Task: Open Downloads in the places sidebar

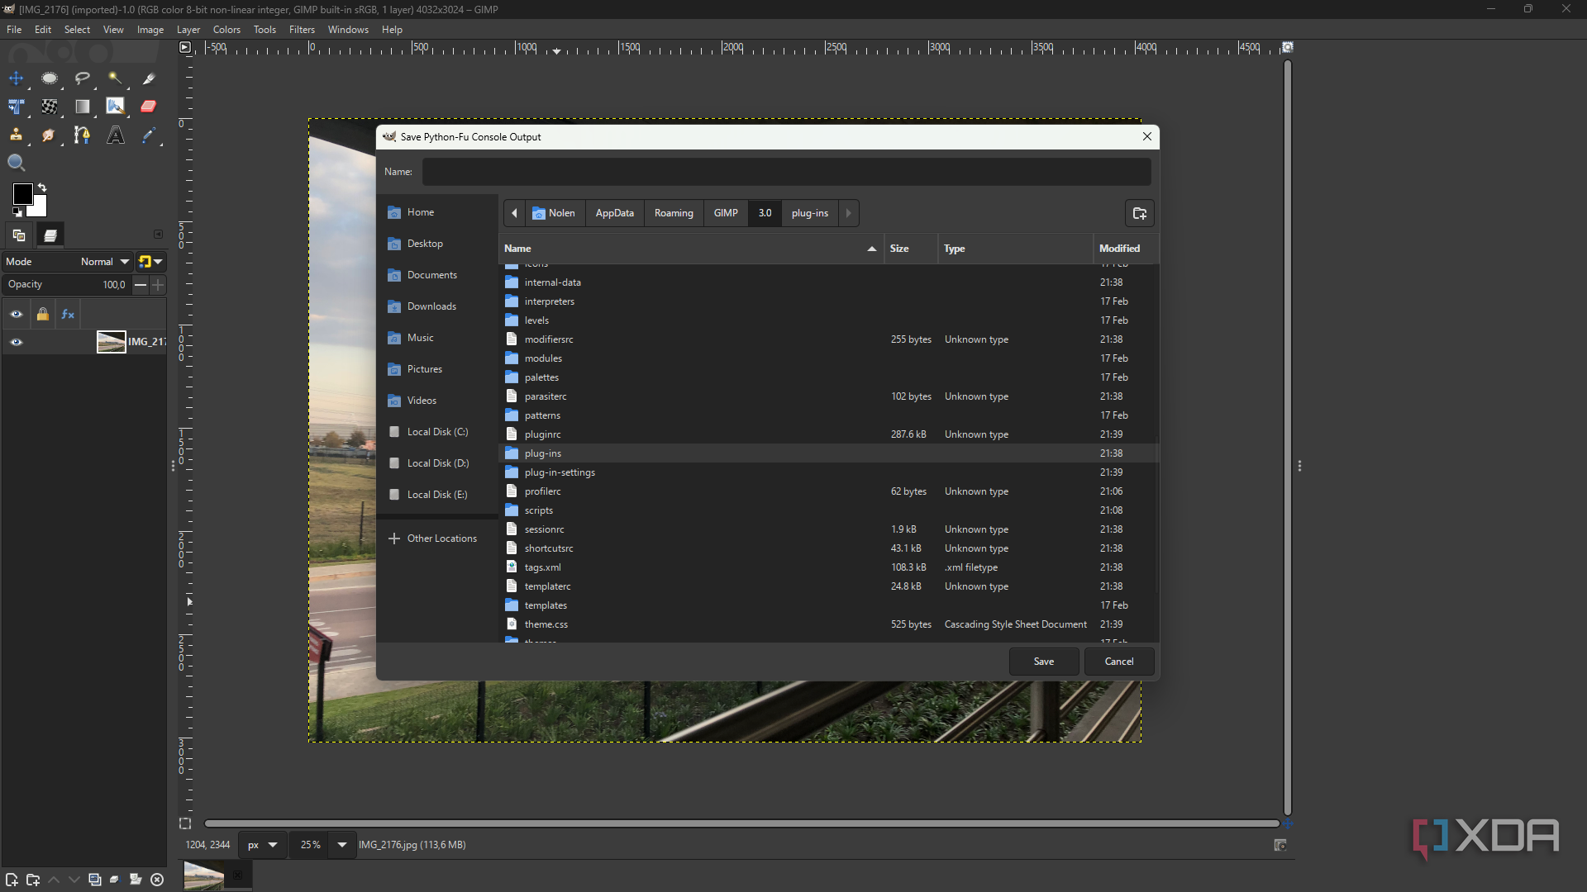Action: (x=437, y=306)
